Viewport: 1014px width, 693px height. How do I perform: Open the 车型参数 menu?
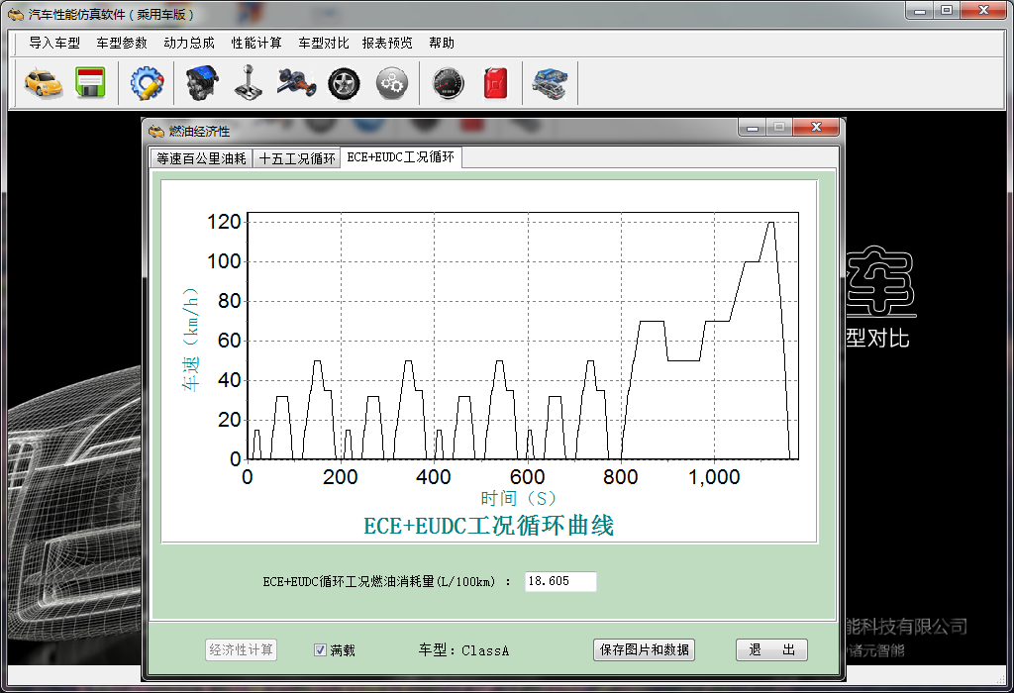pos(122,43)
